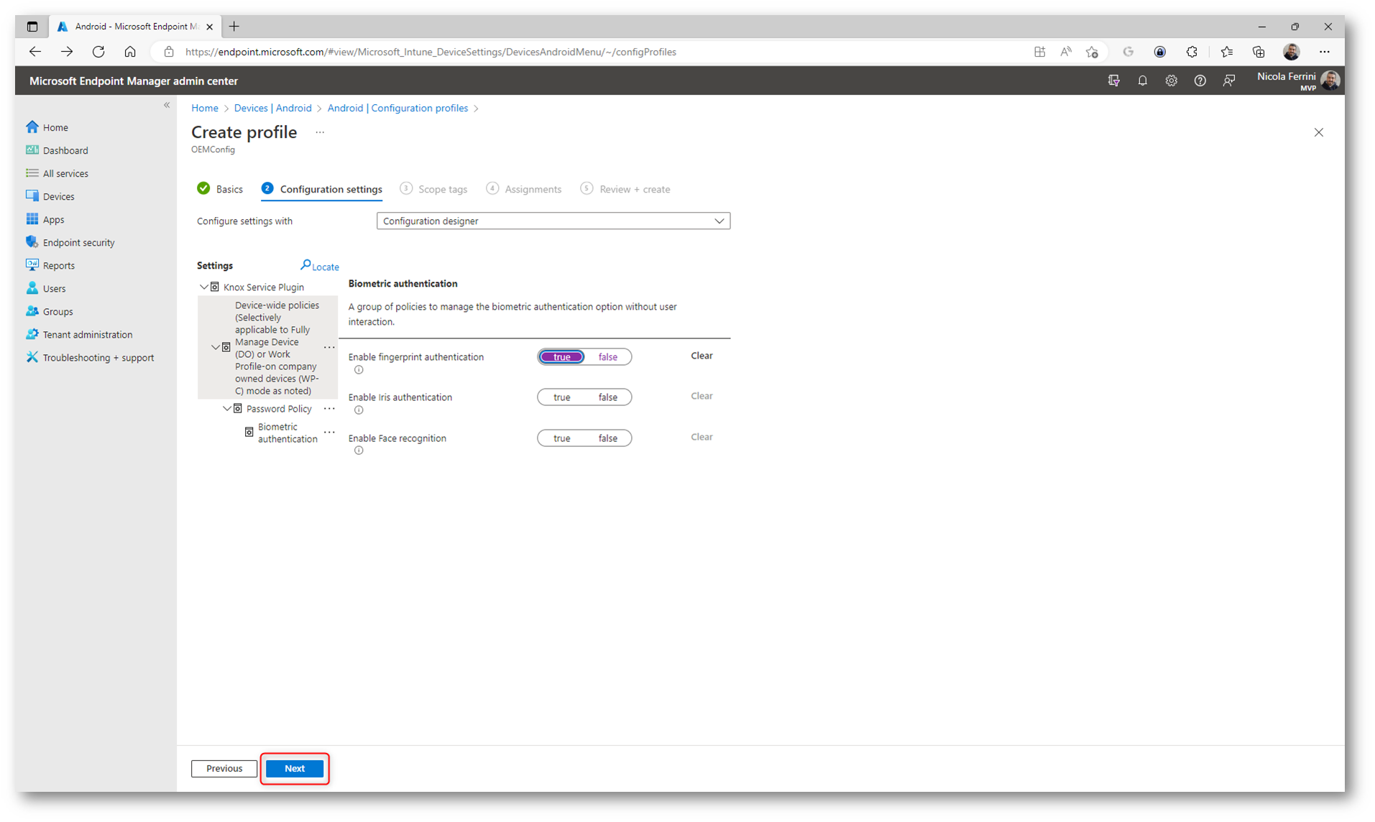Click the Locate search link
The height and width of the screenshot is (822, 1375).
320,266
